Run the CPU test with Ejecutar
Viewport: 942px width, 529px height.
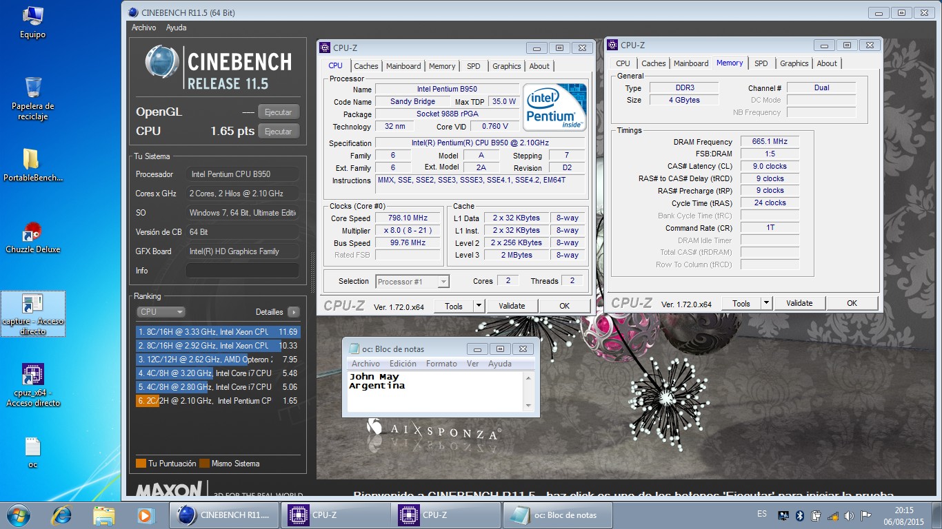click(x=279, y=132)
